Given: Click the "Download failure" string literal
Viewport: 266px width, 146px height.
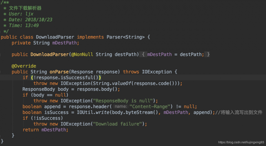Looking at the screenshot, I should (x=117, y=124).
